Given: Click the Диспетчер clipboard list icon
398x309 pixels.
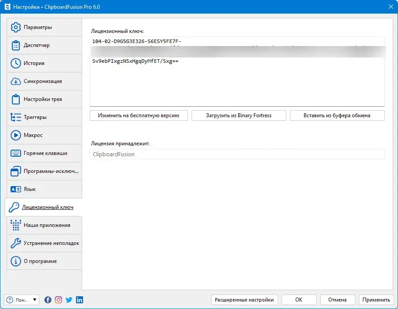Looking at the screenshot, I should point(15,45).
